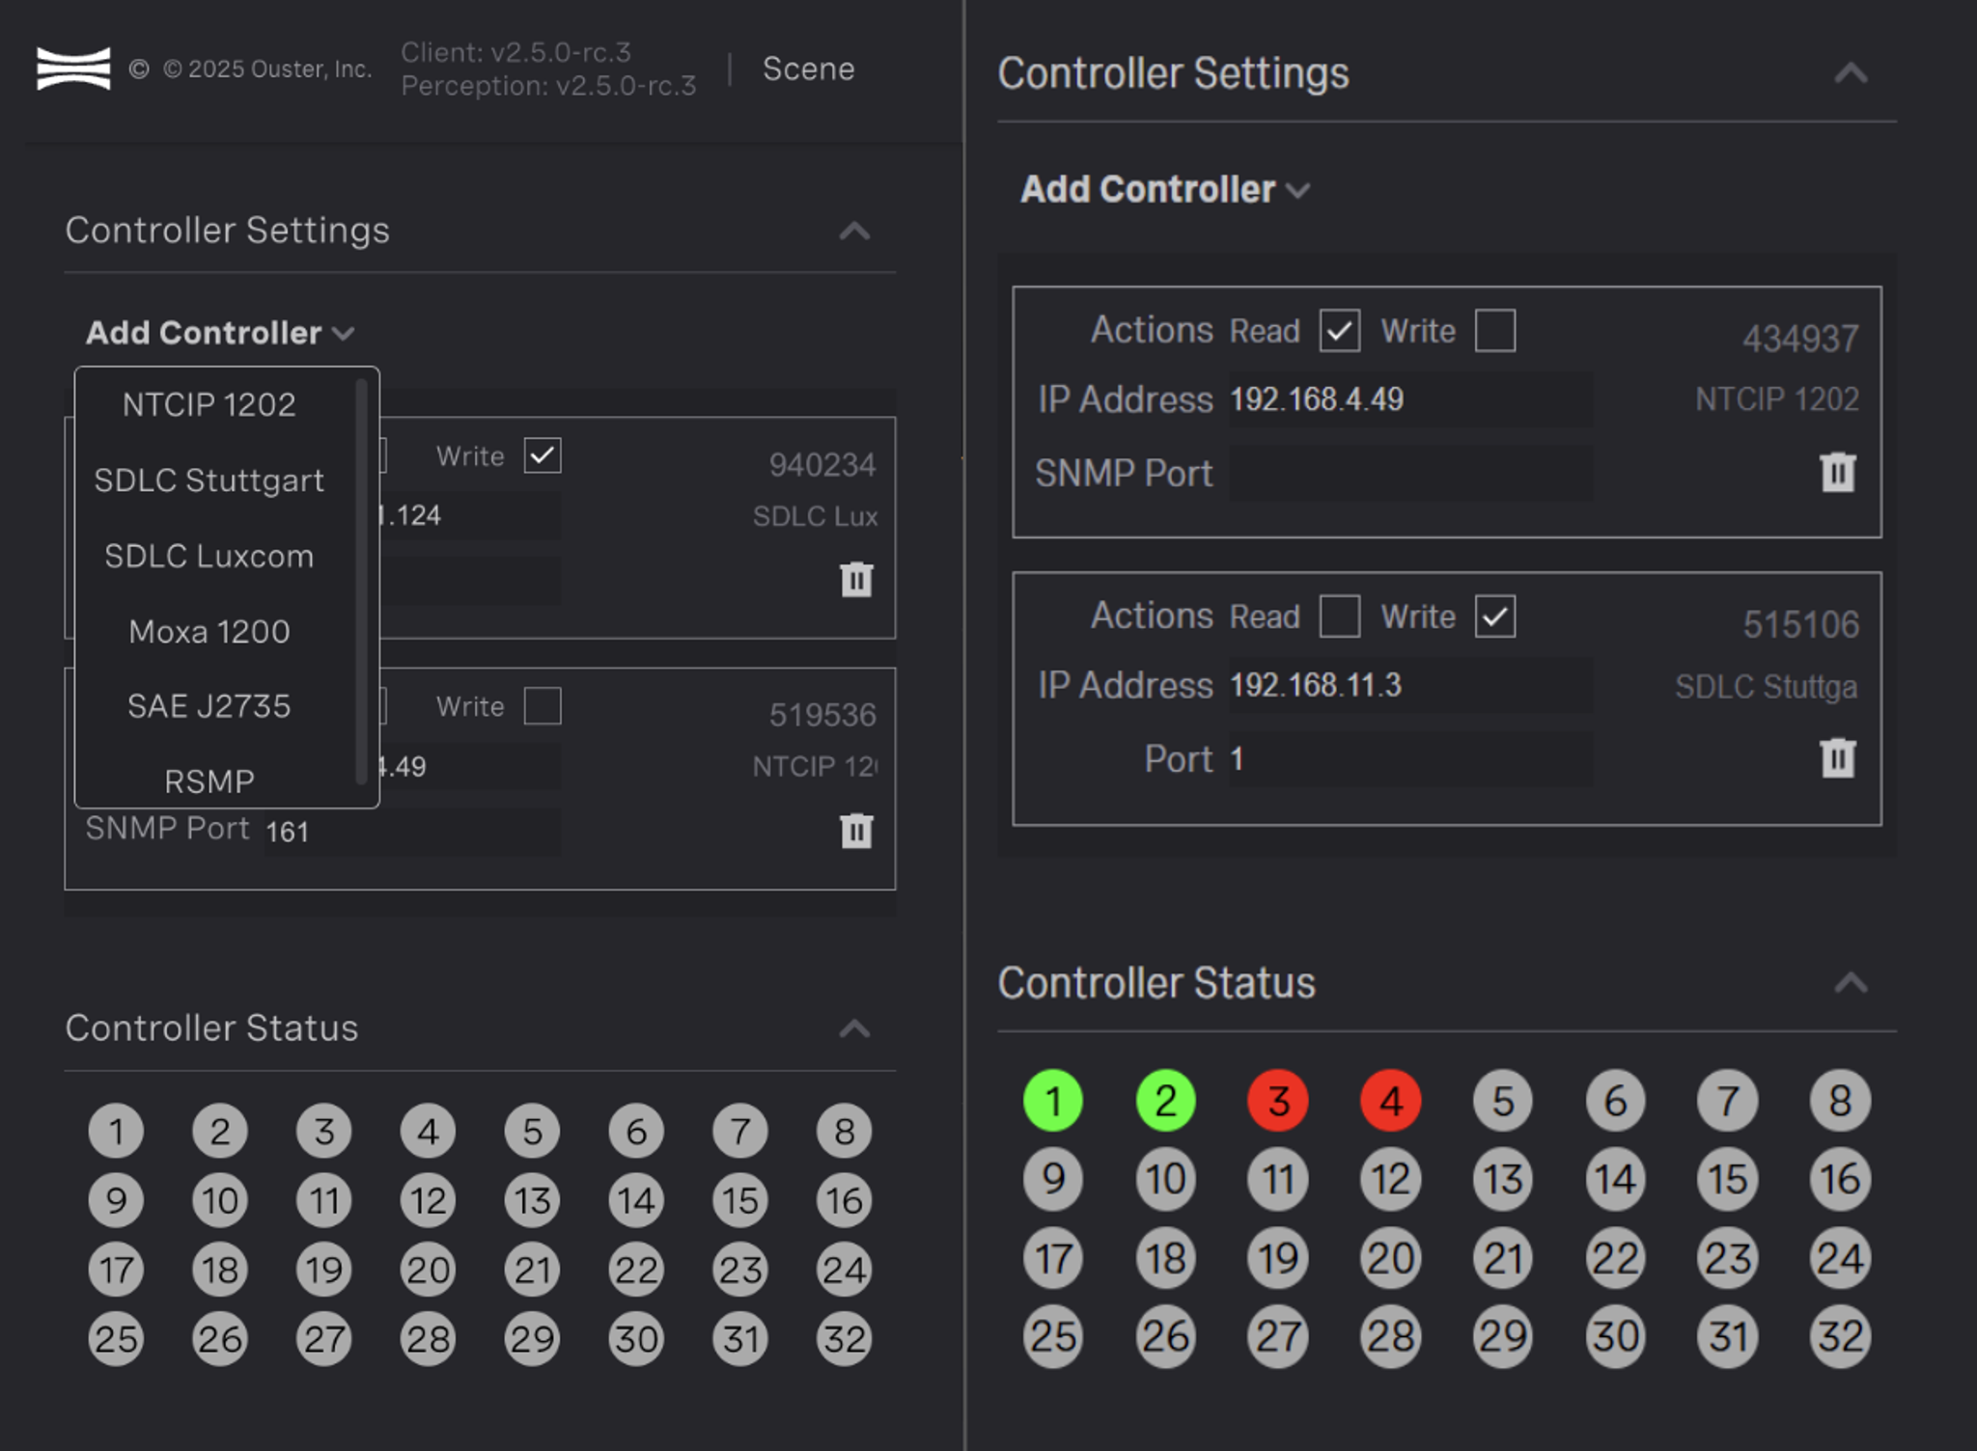Close the left Add Controller dropdown

(x=220, y=333)
